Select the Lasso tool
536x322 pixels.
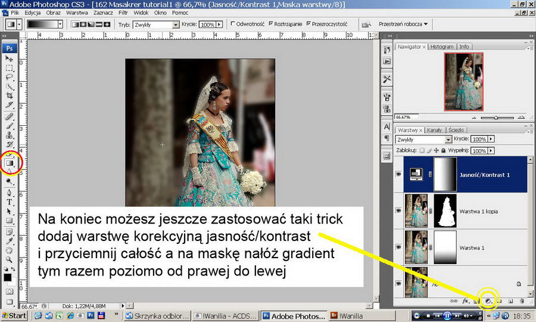(x=10, y=77)
